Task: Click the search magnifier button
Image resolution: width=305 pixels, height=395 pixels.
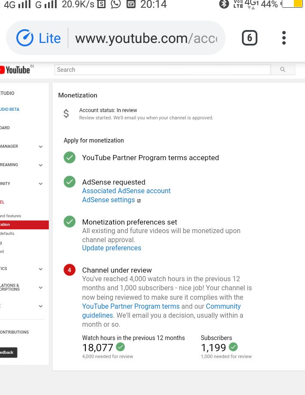Action: click(283, 70)
